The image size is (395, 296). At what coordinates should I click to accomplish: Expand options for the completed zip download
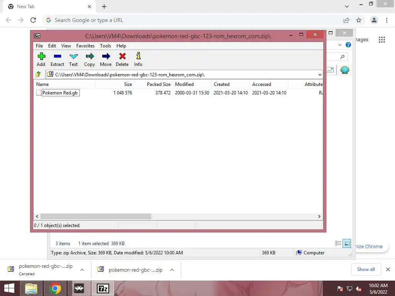(172, 270)
